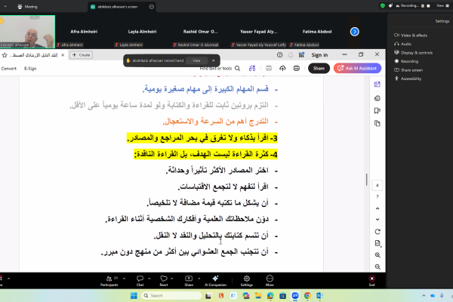Open the dropdown at the top-left of the Zoom window
Image resolution: width=453 pixels, height=302 pixels.
[5, 6]
